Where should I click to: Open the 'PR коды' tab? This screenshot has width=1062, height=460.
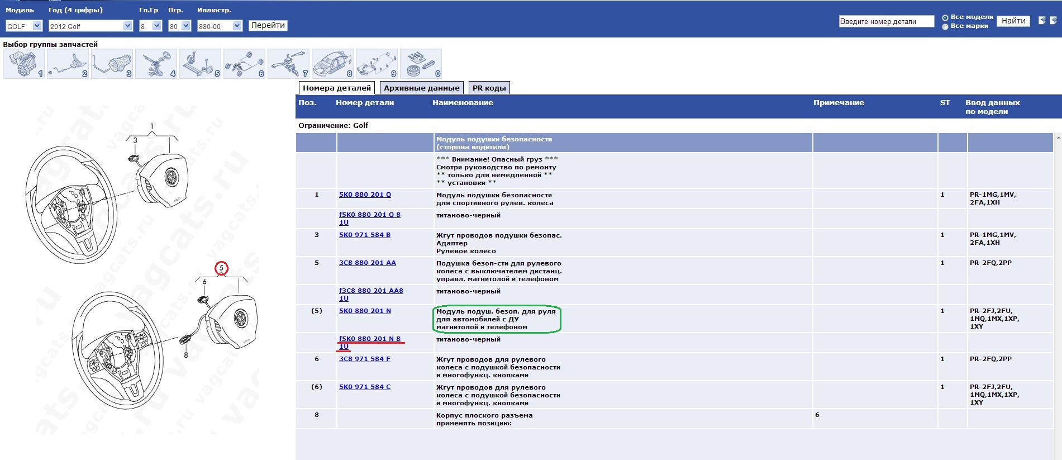(x=489, y=88)
